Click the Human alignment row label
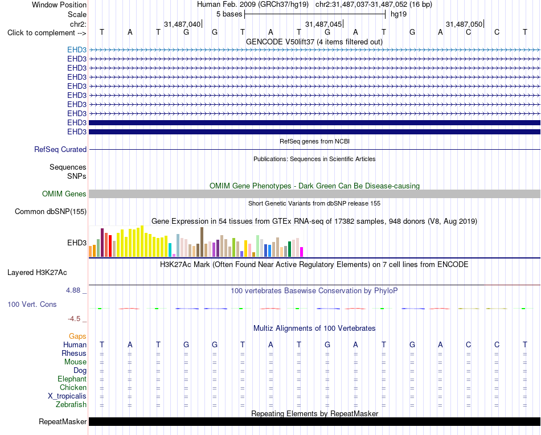This screenshot has height=435, width=541. point(75,344)
